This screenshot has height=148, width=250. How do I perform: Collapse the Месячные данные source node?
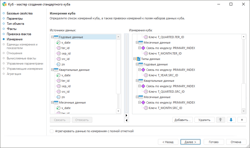tap(52, 102)
